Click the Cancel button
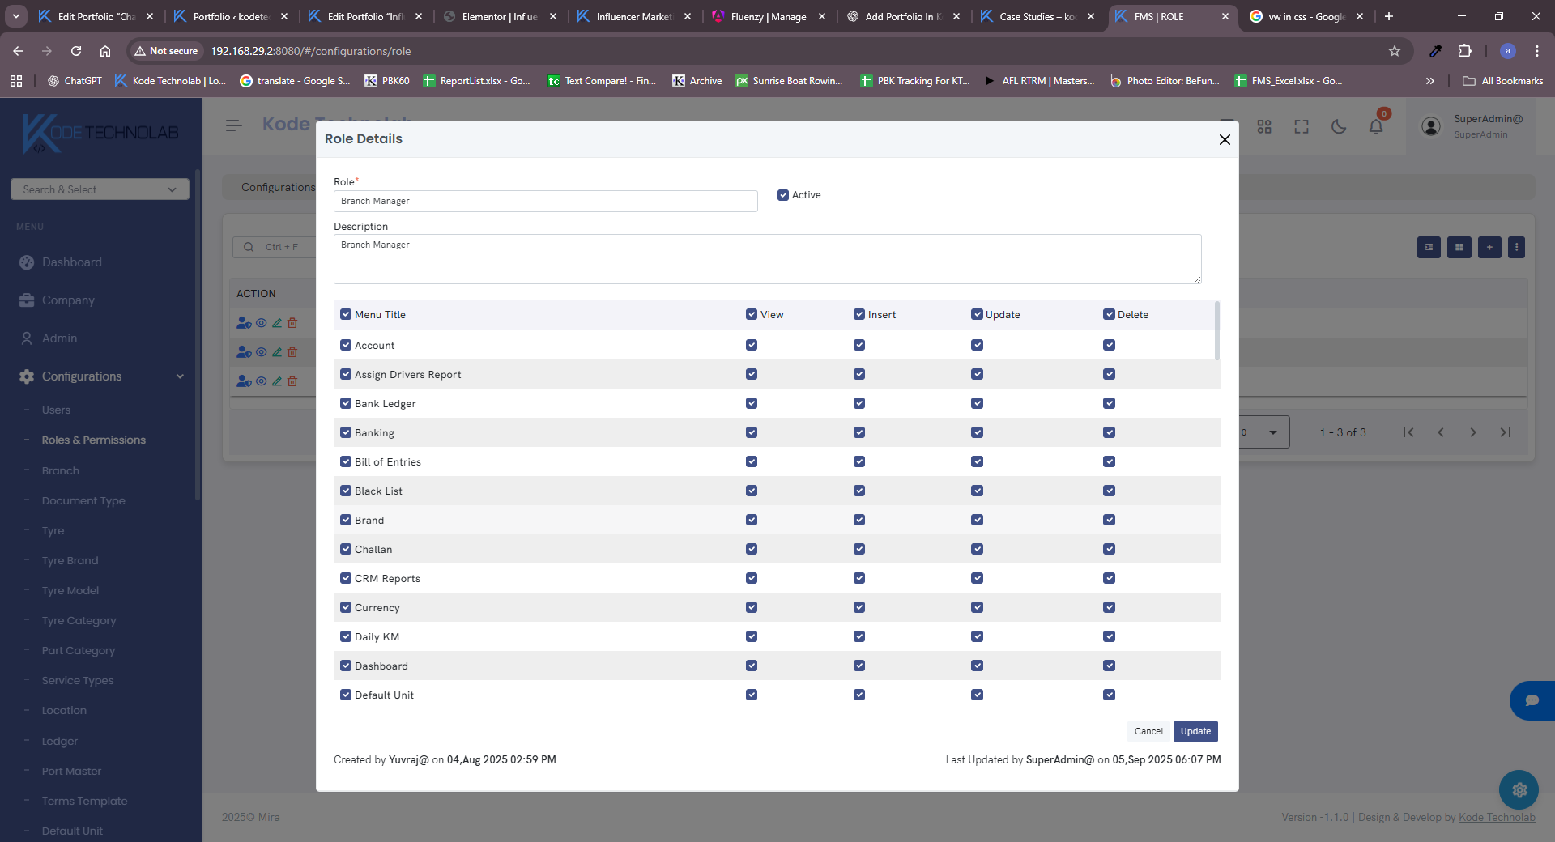The width and height of the screenshot is (1555, 842). pos(1148,731)
